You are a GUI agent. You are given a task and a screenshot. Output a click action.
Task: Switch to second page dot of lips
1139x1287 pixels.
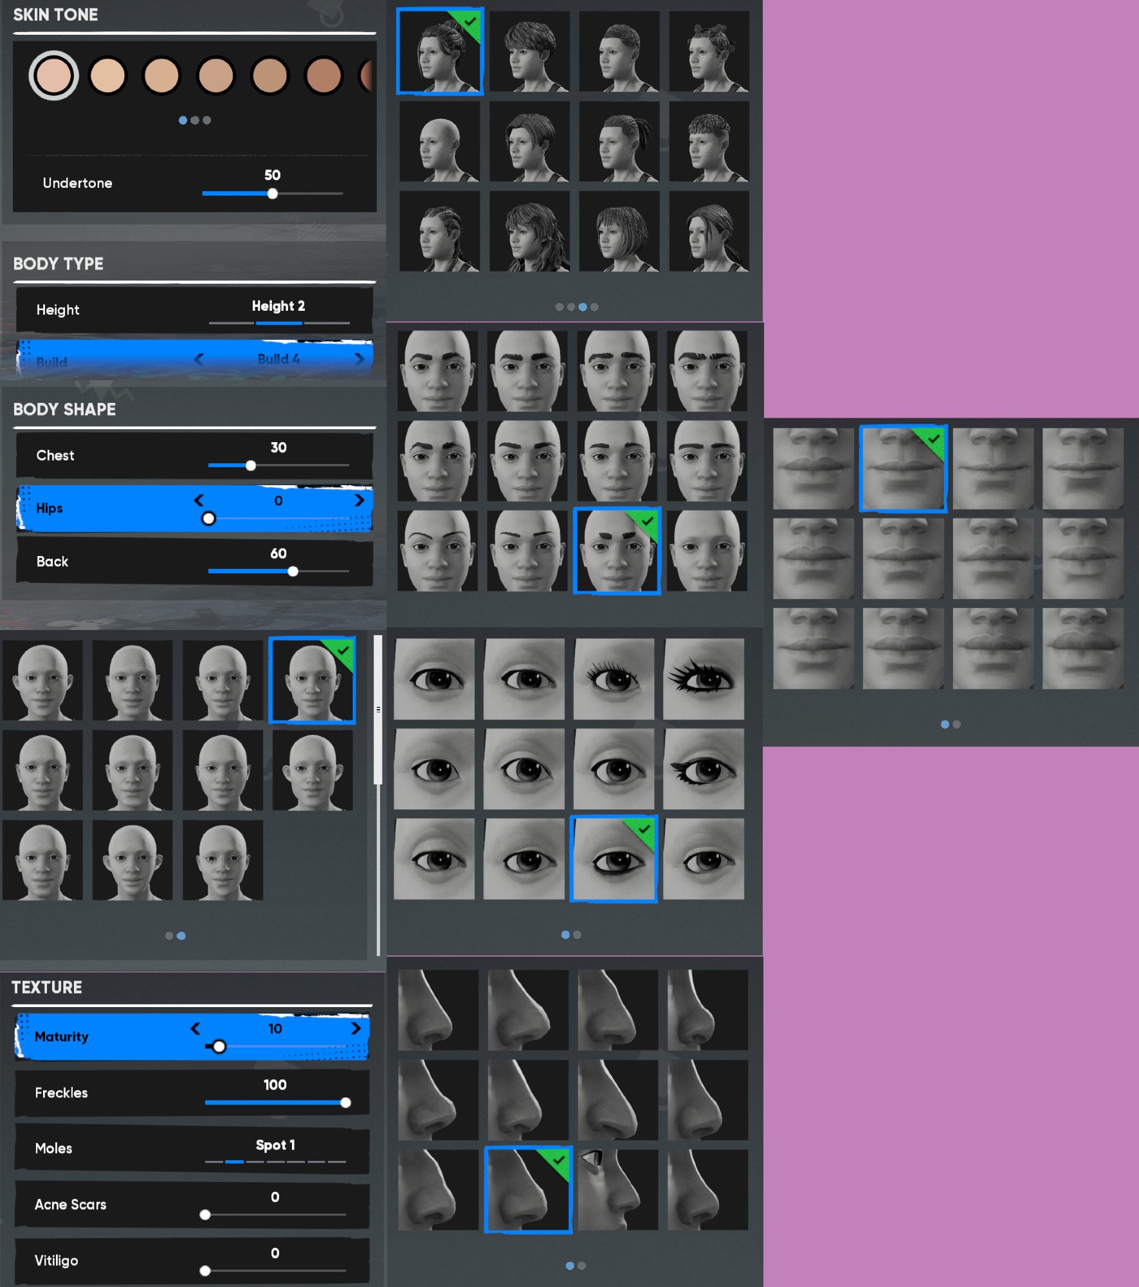tap(957, 725)
